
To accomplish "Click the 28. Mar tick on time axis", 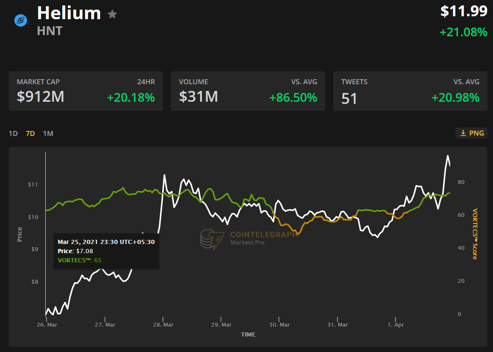I will click(163, 324).
